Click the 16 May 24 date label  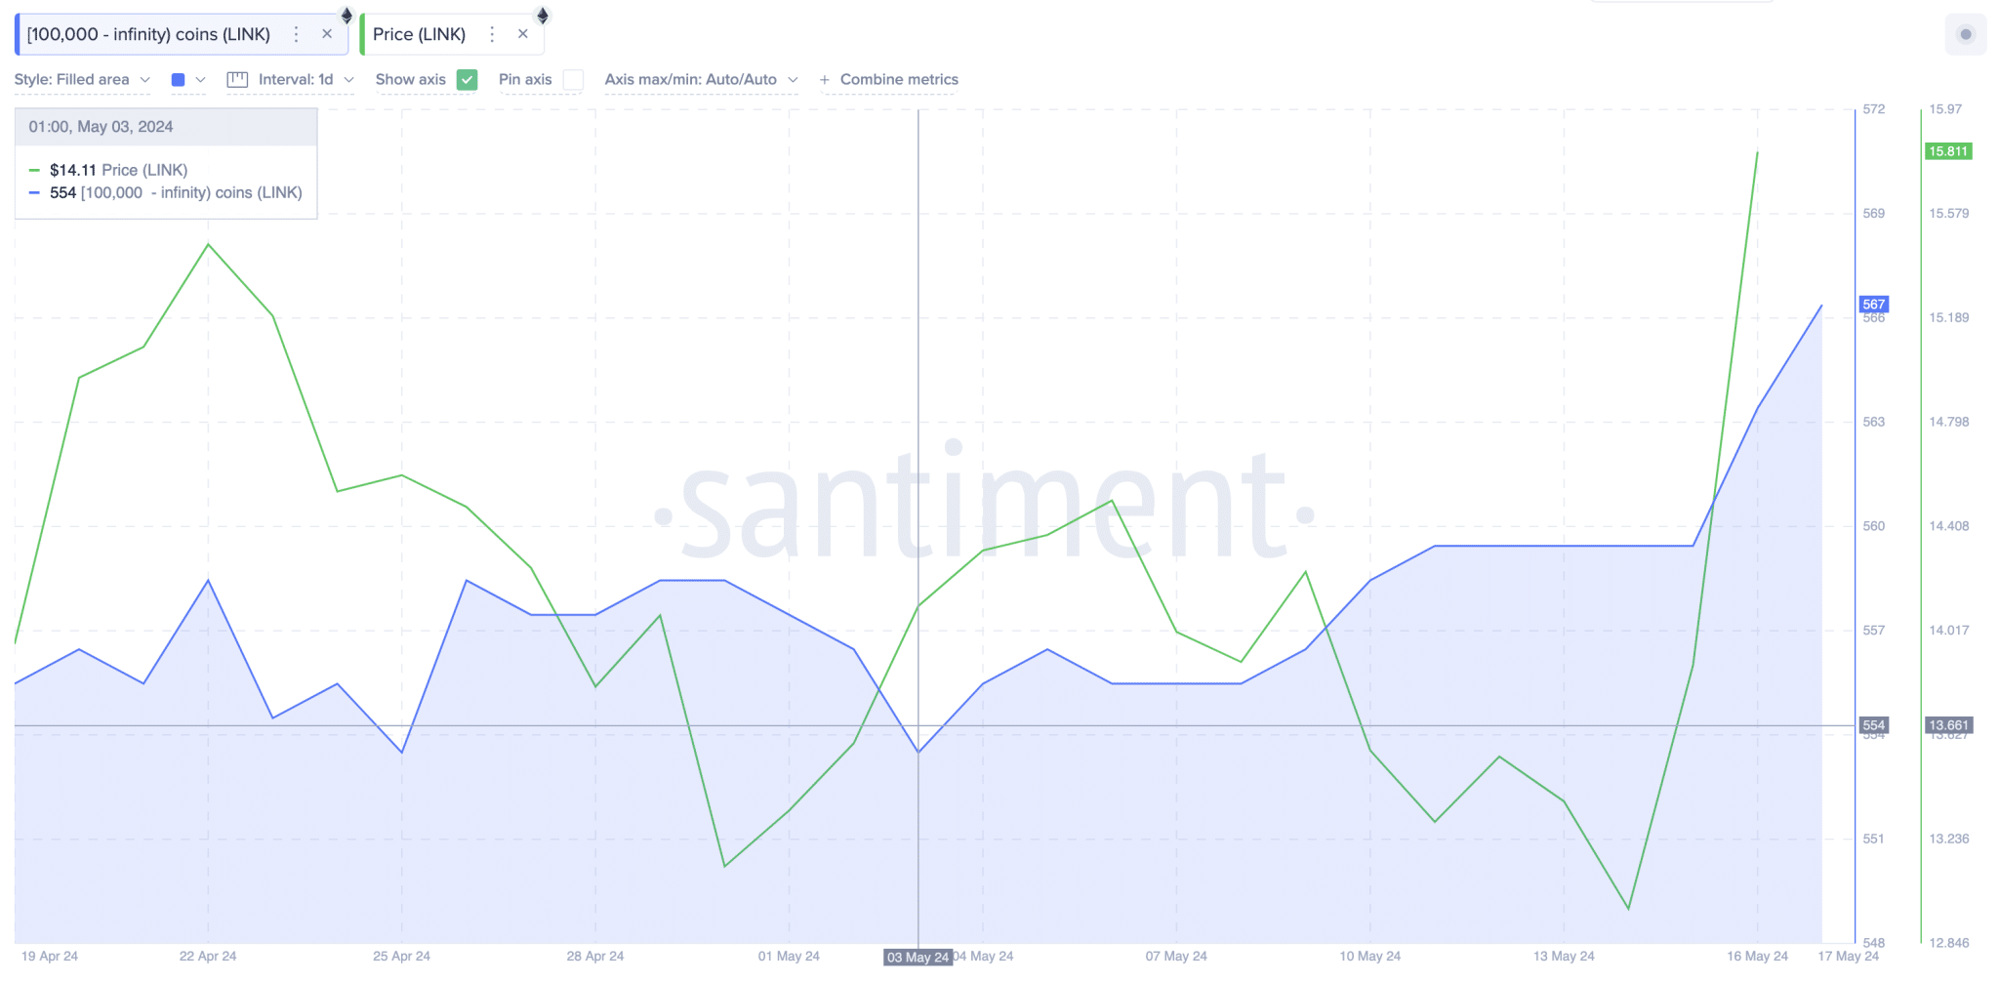[1757, 957]
